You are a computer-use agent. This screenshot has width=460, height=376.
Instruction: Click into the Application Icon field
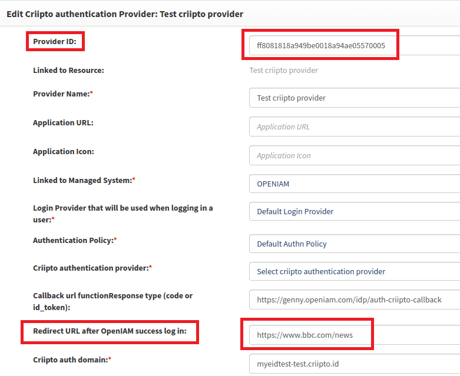pos(353,155)
